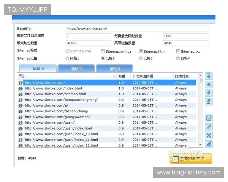Select the 风格3 radio button

[141, 58]
